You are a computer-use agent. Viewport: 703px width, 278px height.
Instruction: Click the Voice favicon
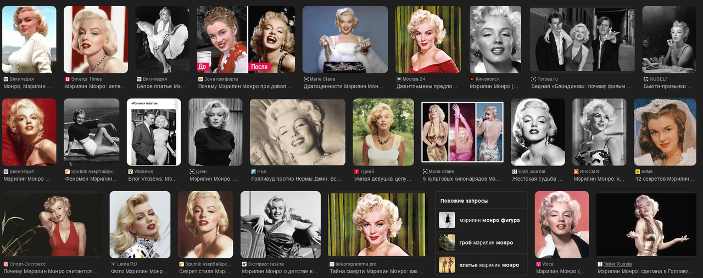[538, 264]
